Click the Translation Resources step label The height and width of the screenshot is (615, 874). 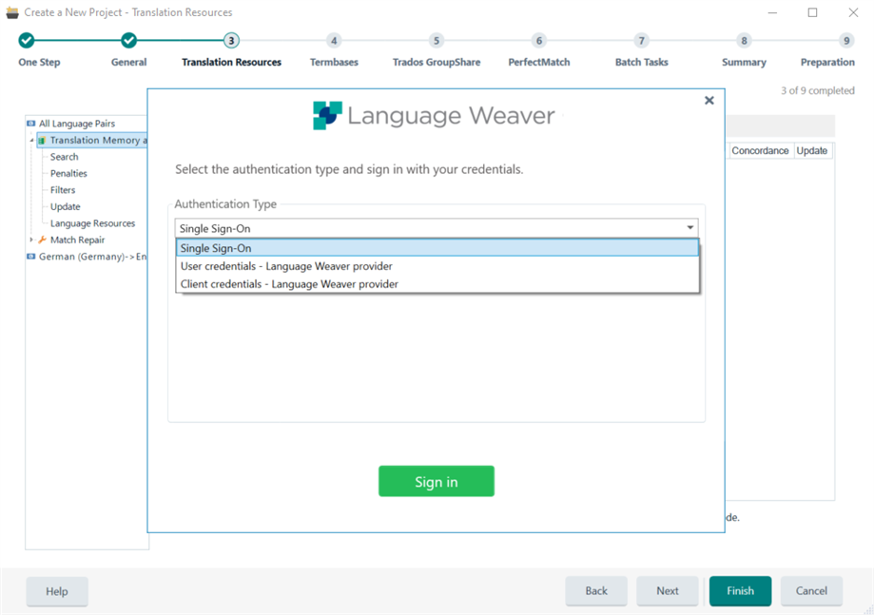click(231, 63)
